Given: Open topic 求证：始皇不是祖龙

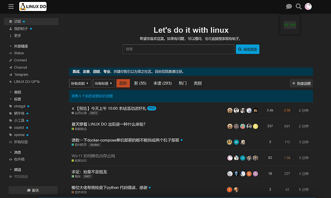Looking at the screenshot, I should (89, 172).
